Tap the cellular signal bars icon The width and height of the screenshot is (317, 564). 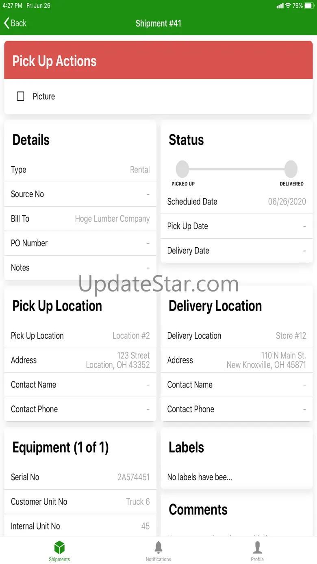[x=280, y=6]
